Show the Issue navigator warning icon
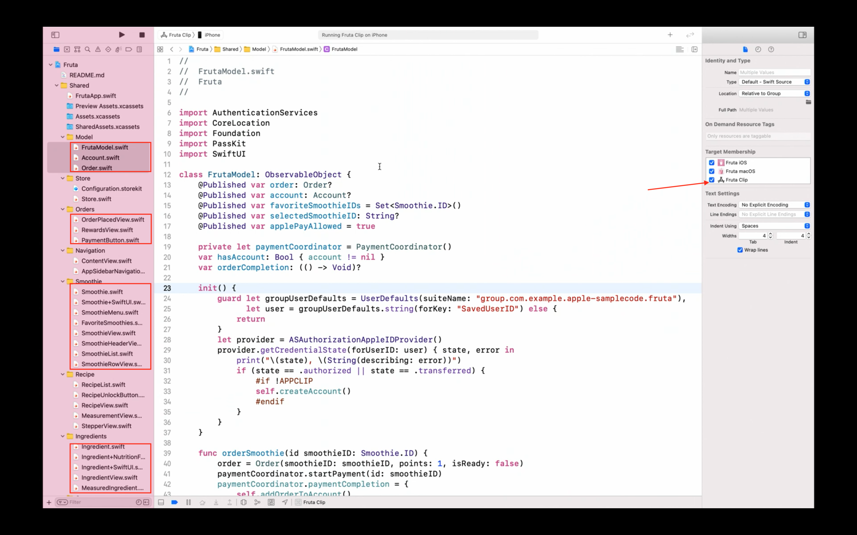The height and width of the screenshot is (535, 857). 98,49
